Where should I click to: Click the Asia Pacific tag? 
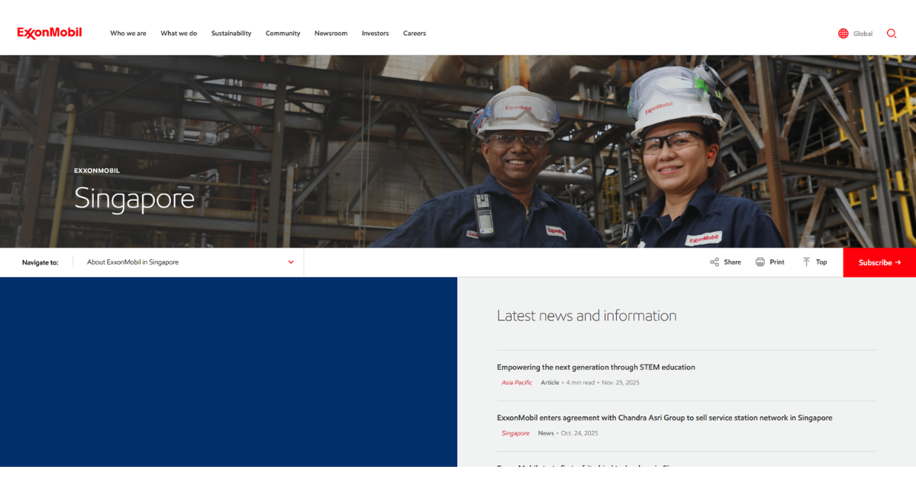pyautogui.click(x=517, y=383)
